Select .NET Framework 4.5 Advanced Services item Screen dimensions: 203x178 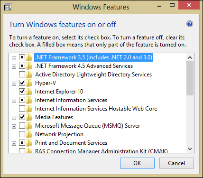pos(84,66)
